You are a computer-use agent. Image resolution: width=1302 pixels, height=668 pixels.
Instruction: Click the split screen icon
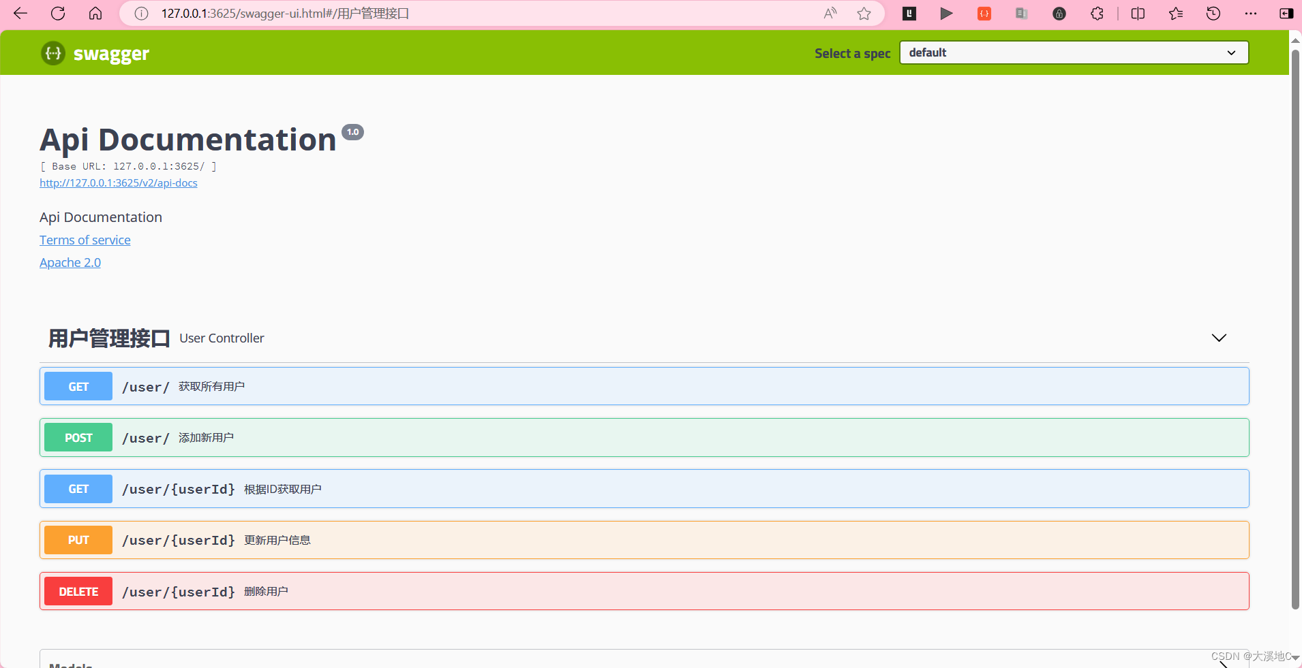pyautogui.click(x=1138, y=13)
